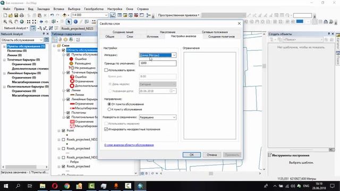Toggle the Point layer checkbox

click(x=64, y=131)
